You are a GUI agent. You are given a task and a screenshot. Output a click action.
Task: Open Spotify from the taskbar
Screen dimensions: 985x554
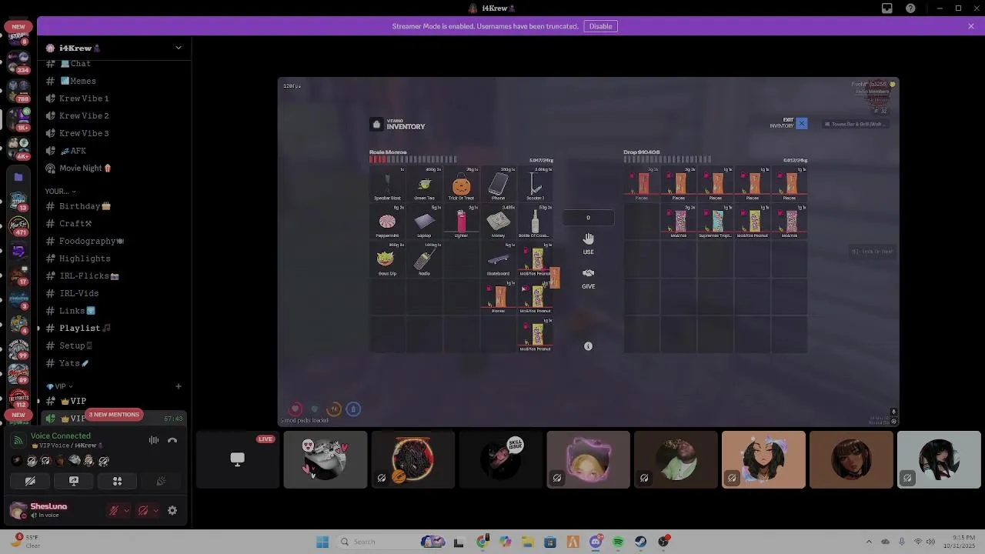[x=618, y=542]
